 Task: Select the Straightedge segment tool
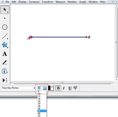click(5, 36)
